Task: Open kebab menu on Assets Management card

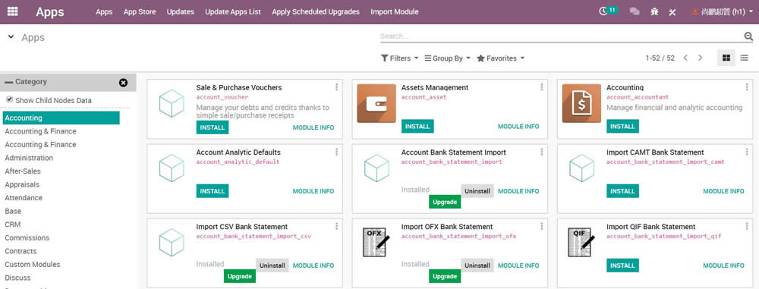Action: click(x=542, y=87)
